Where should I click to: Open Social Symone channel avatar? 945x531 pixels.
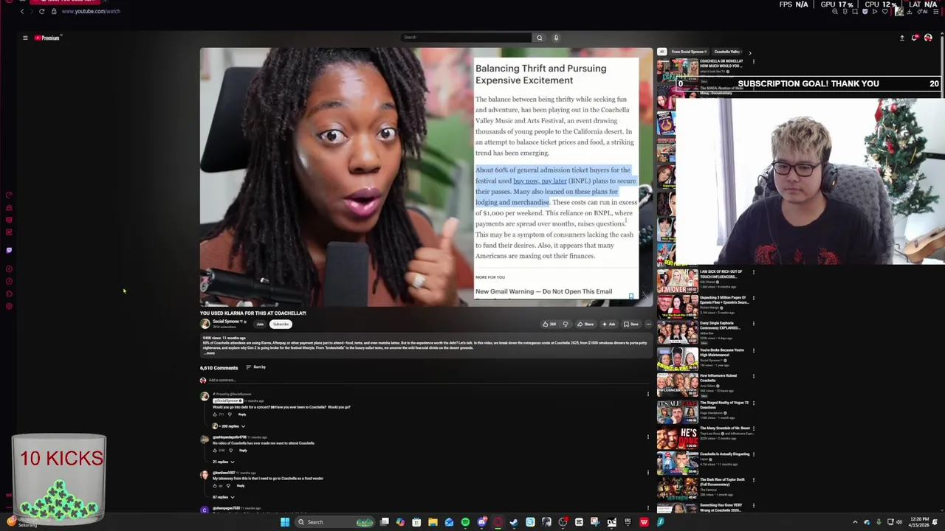(205, 324)
